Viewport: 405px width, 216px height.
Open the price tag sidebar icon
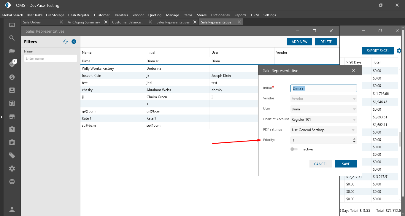[12, 155]
